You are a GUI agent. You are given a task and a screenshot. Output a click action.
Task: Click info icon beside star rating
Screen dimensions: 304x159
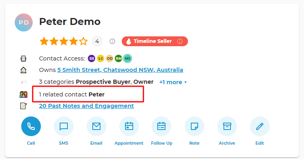(x=112, y=41)
